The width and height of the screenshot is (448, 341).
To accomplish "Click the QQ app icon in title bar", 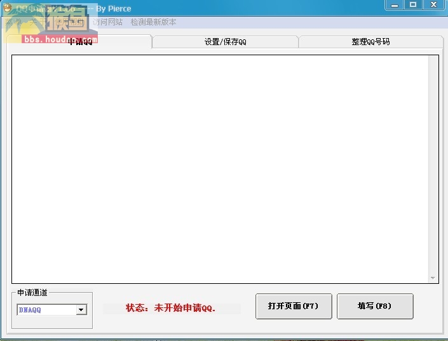I will [7, 8].
